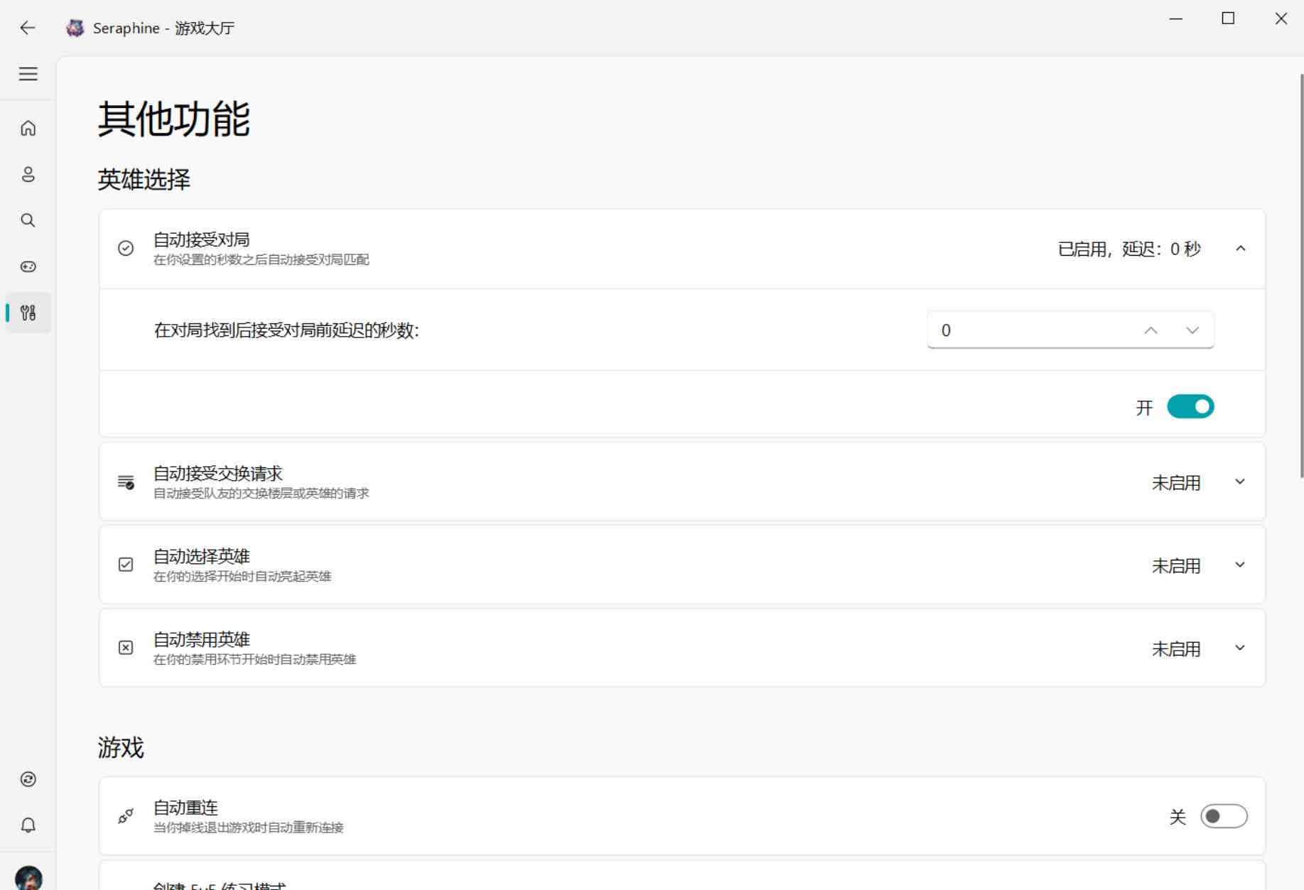1304x890 pixels.
Task: Turn off the auto accept match switch
Action: tap(1190, 407)
